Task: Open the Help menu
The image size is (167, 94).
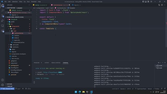Action: 39,2
